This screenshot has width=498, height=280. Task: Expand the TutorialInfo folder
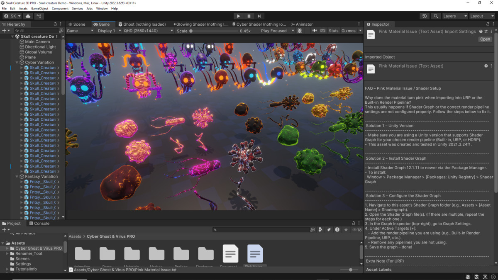7,269
